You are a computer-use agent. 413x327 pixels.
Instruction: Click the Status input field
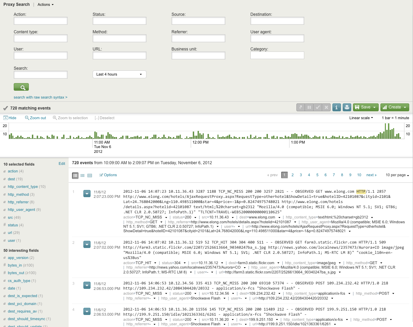119,21
